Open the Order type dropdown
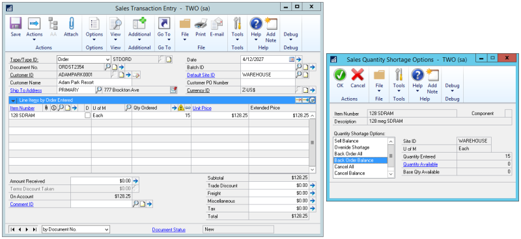521x239 pixels. [107, 59]
